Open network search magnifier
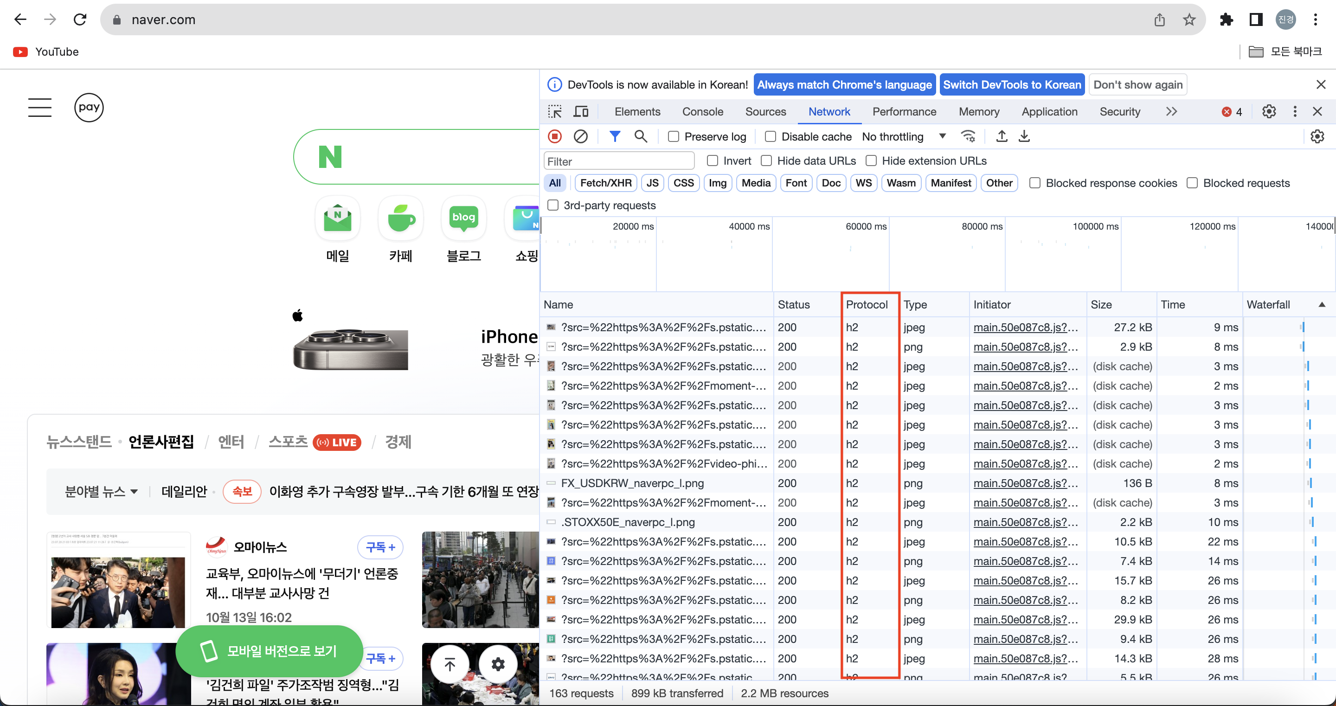 pyautogui.click(x=641, y=136)
